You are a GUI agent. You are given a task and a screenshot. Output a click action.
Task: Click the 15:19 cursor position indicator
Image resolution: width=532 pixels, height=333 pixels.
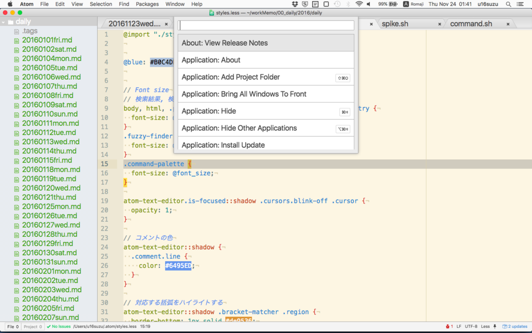pos(145,327)
